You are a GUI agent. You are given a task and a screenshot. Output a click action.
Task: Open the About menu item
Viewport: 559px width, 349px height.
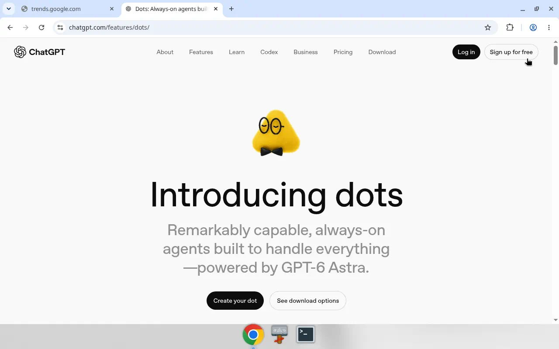[x=165, y=52]
